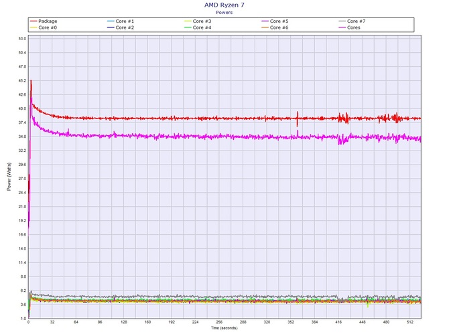The width and height of the screenshot is (449, 336).
Task: Click the 6.2 y-axis tick label
Action: click(23, 290)
